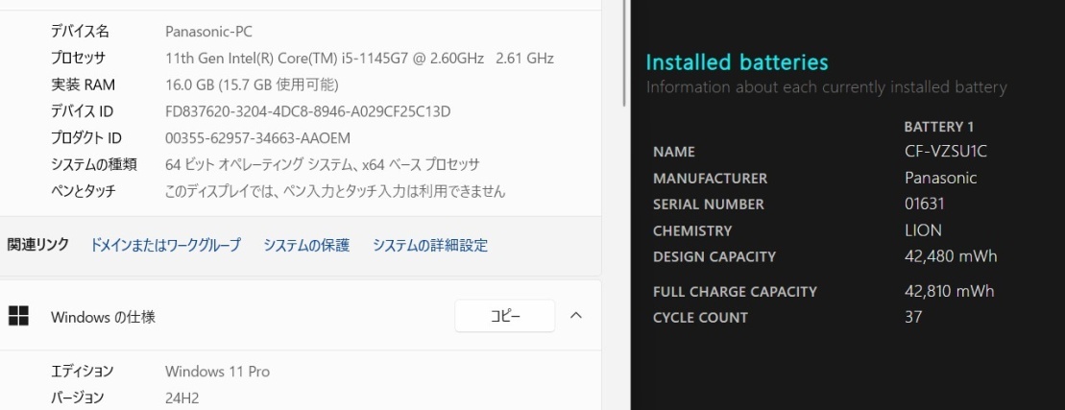1065x410 pixels.
Task: Click the Windows の仕様 heading
Action: 104,317
